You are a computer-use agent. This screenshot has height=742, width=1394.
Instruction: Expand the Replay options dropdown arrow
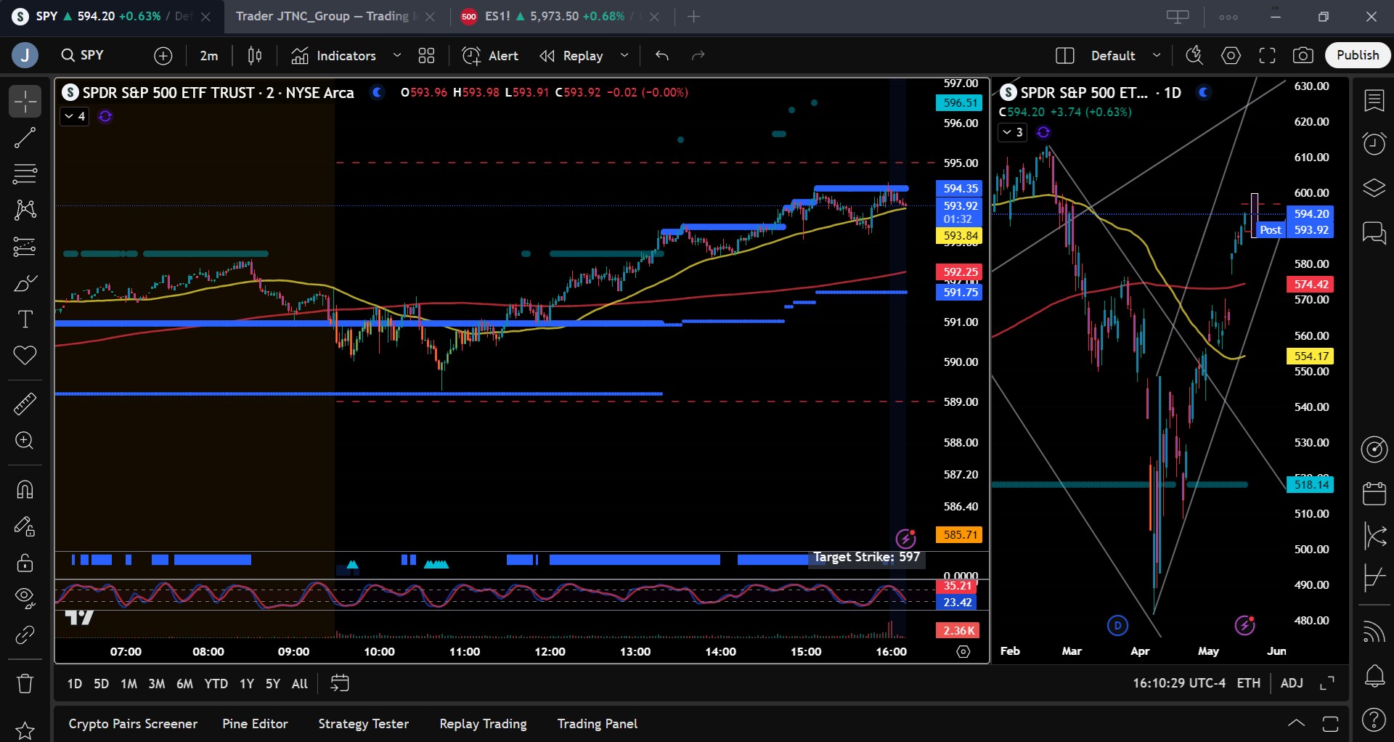point(624,56)
